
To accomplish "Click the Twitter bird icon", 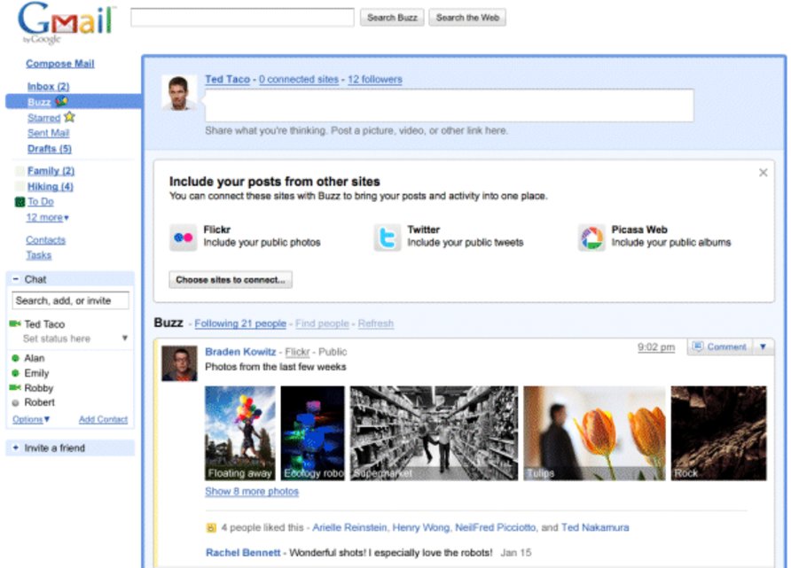I will 388,237.
